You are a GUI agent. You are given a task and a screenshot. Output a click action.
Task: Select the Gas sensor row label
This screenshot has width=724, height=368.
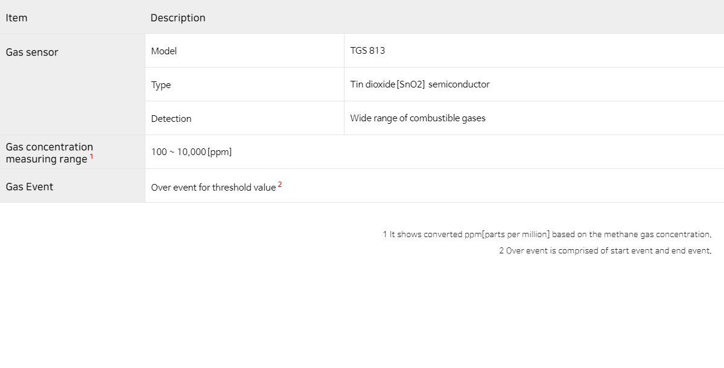32,52
